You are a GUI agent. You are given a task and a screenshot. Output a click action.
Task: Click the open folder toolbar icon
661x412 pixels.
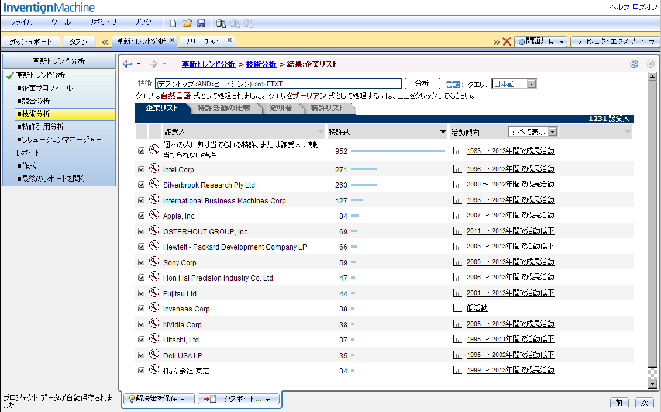click(187, 23)
